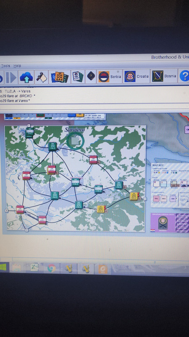Click the KRA foreign space in Map Key

tap(164, 198)
